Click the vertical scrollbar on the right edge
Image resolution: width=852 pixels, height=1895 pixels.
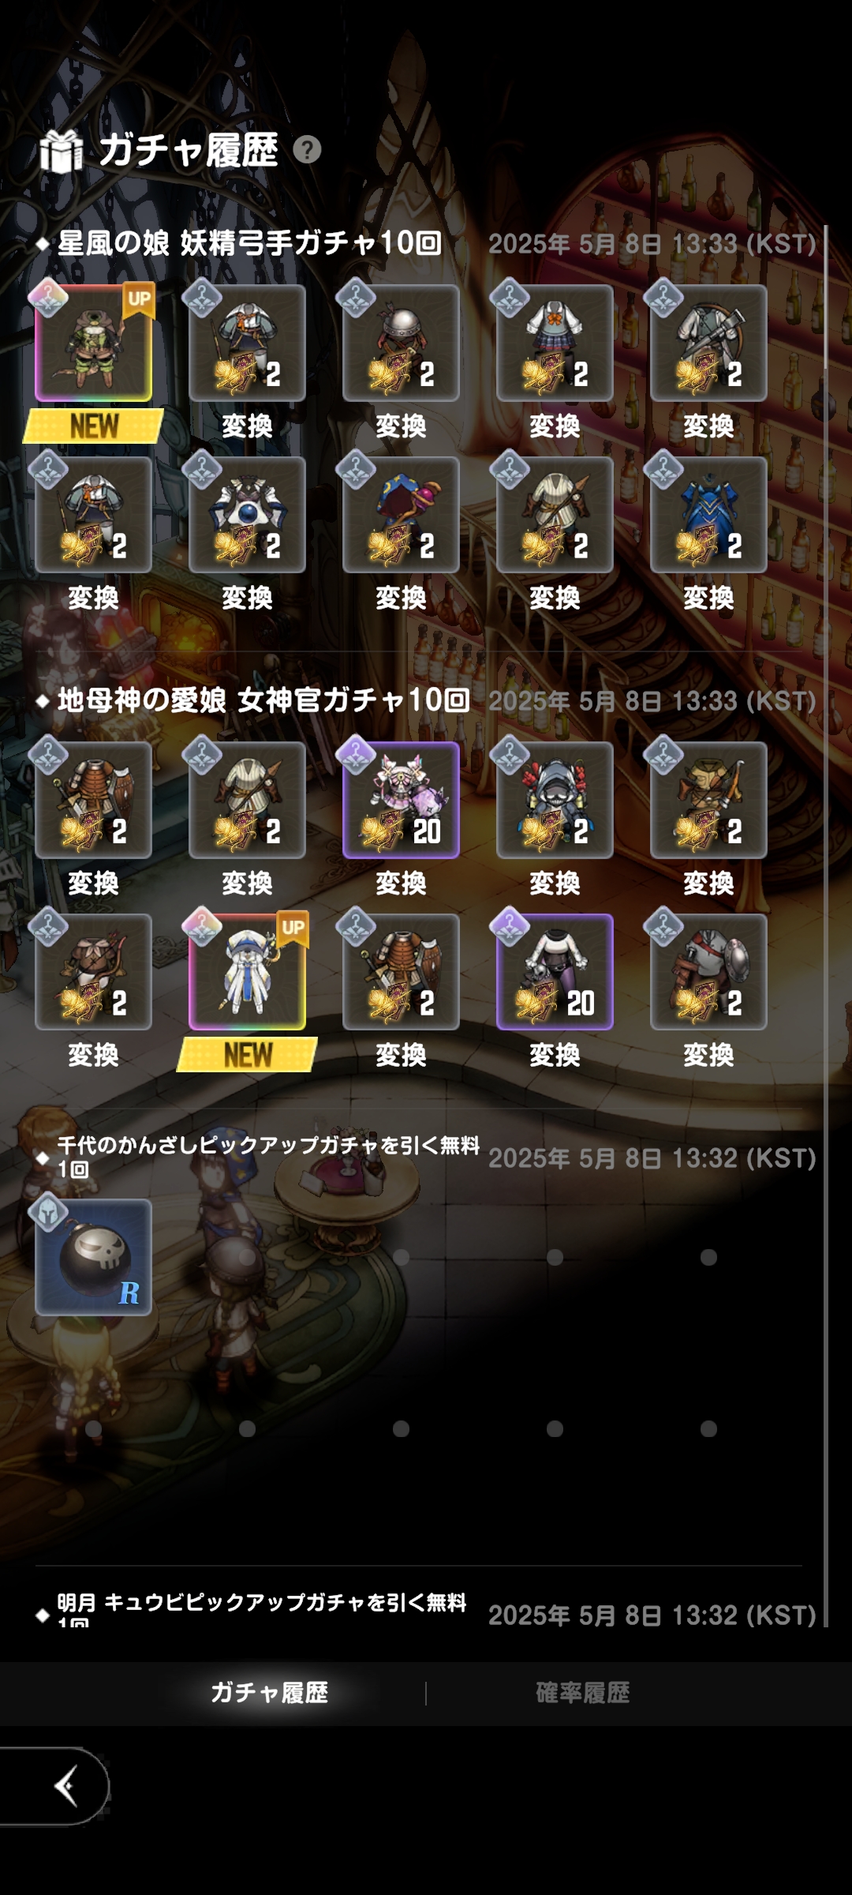pos(825,925)
